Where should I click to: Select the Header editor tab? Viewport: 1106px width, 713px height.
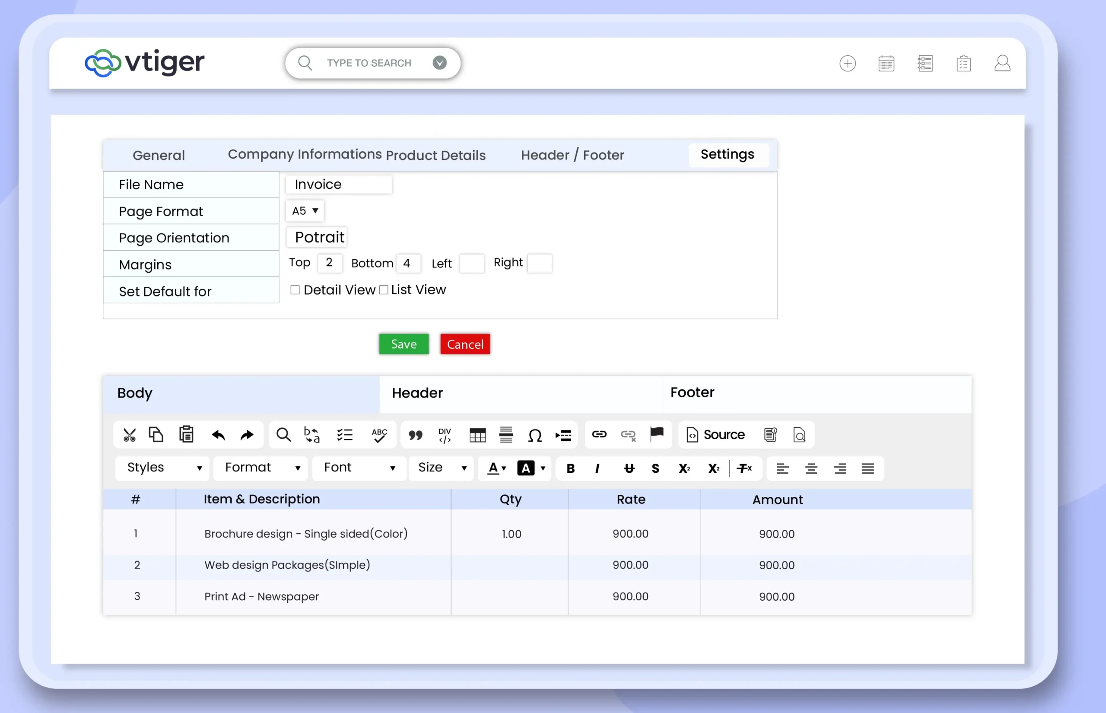point(417,393)
